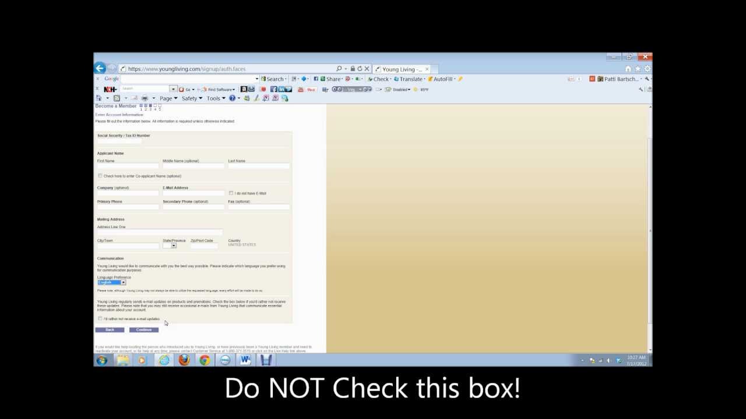Click the YouTube icon on NCH toolbar
Screen dimensions: 746x419
click(x=301, y=90)
